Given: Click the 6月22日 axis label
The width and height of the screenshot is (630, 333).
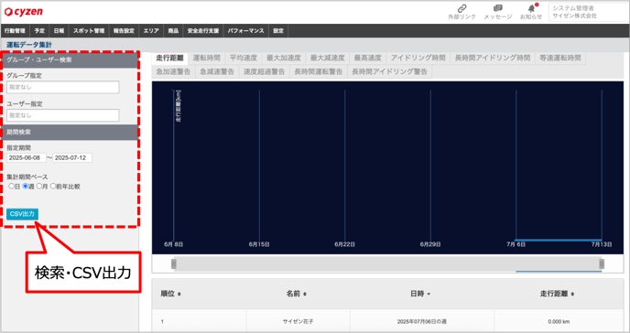Looking at the screenshot, I should [x=344, y=244].
